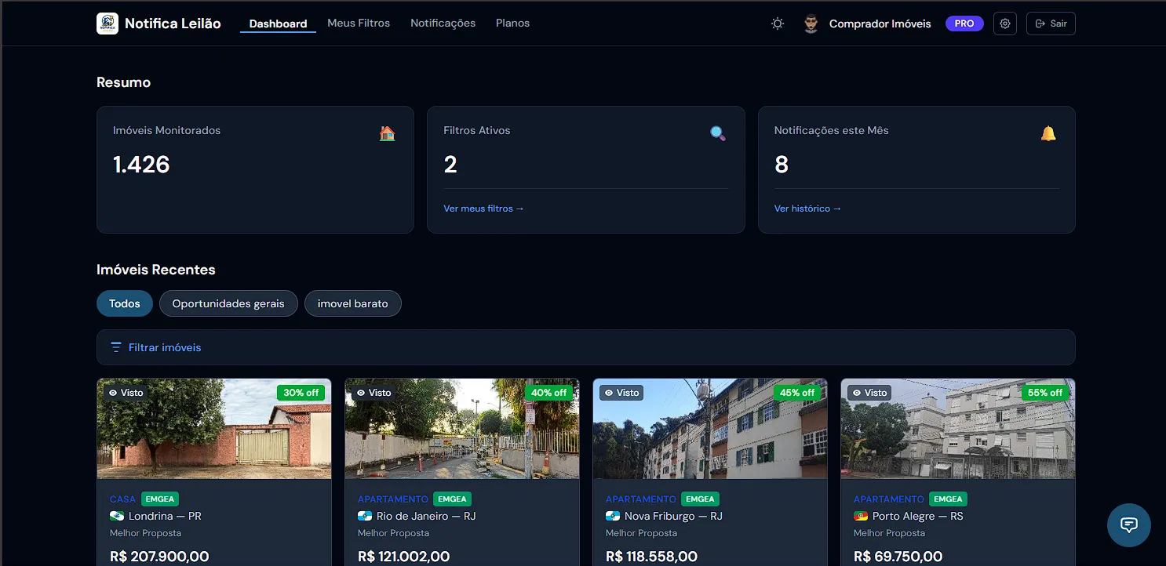Click the 55% off badge
The image size is (1166, 566).
[x=1045, y=393]
